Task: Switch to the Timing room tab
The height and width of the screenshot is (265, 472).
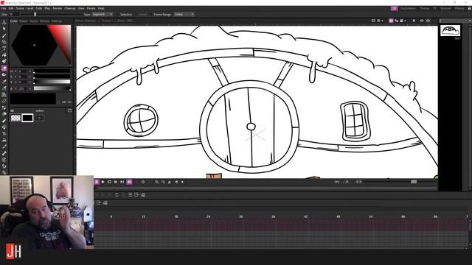Action: 425,8
